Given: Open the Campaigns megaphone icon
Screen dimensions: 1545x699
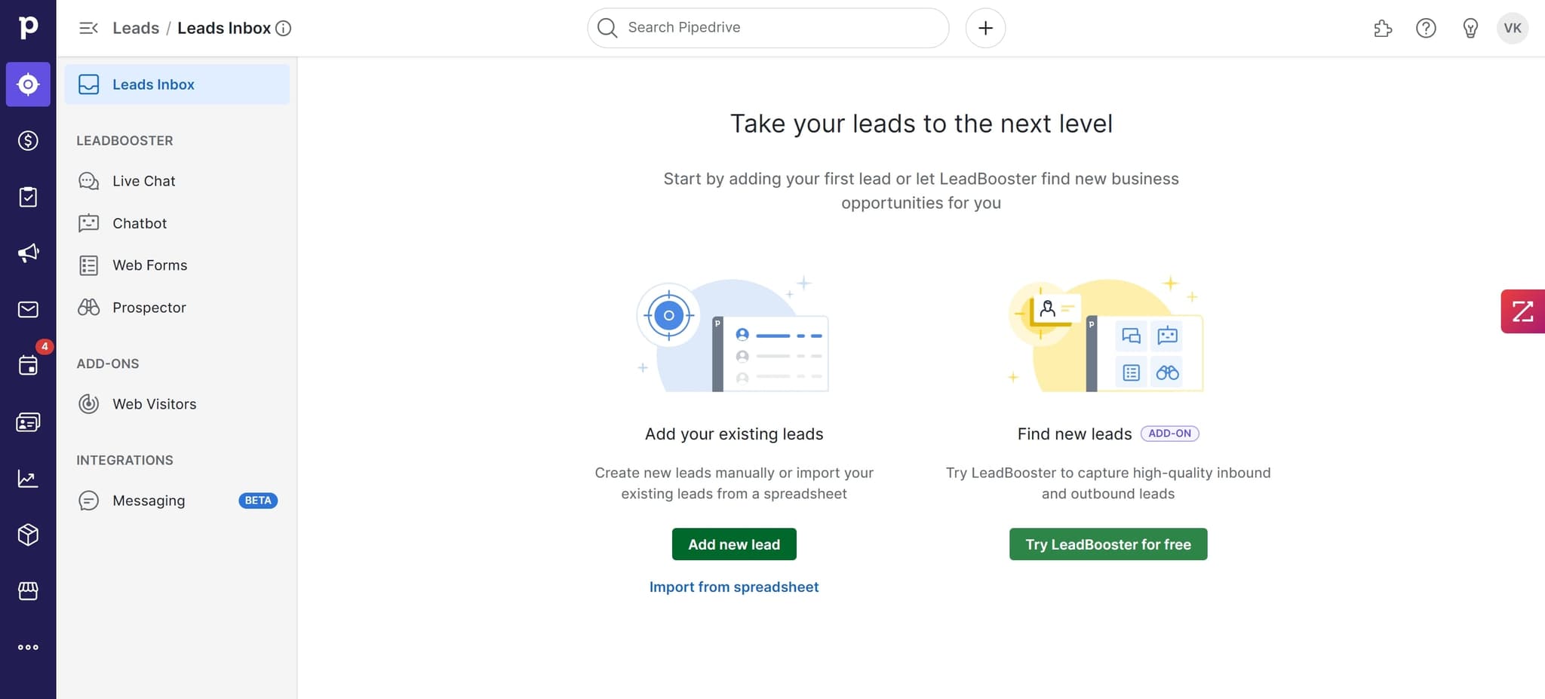Looking at the screenshot, I should pos(28,253).
